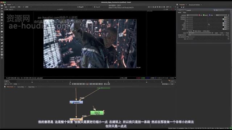Open the Grade channels dropdown
Viewport: 232px width, 130px height.
pos(192,15)
